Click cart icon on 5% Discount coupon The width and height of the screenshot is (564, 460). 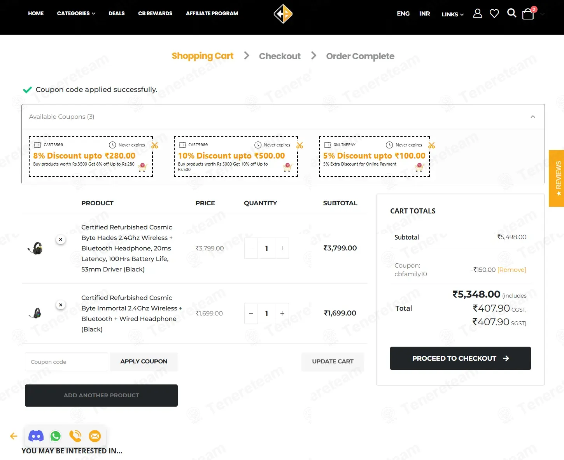coord(419,167)
